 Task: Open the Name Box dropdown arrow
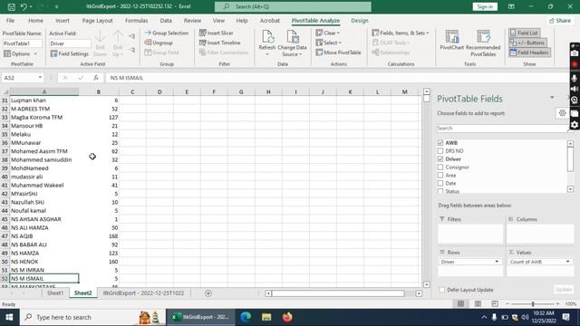tap(40, 78)
